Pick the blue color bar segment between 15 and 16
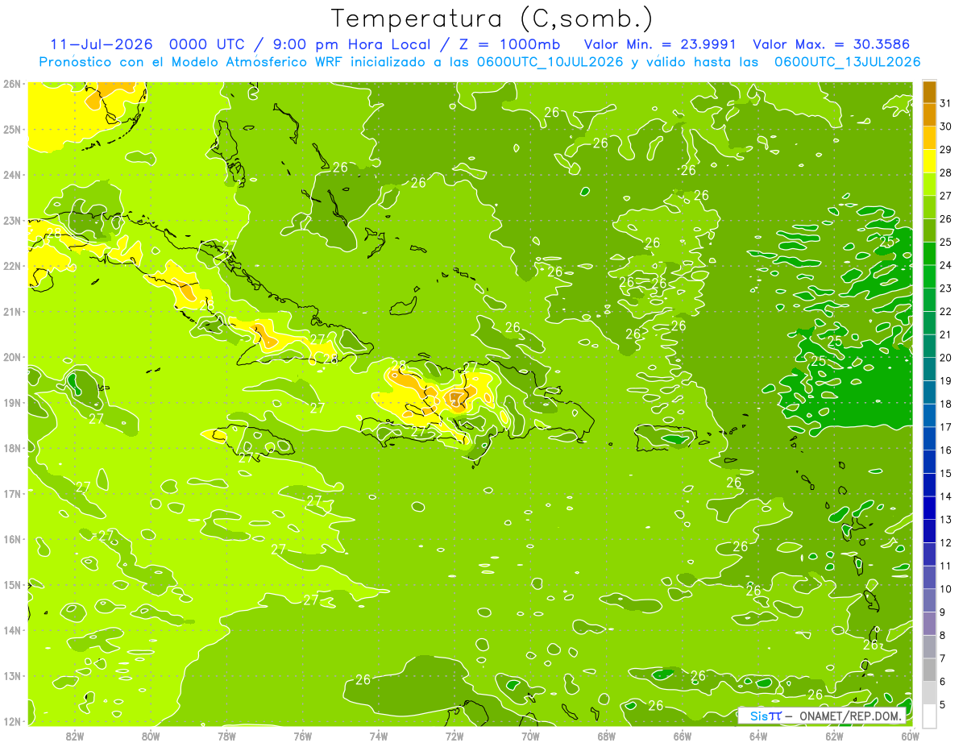The image size is (967, 747). coord(929,462)
